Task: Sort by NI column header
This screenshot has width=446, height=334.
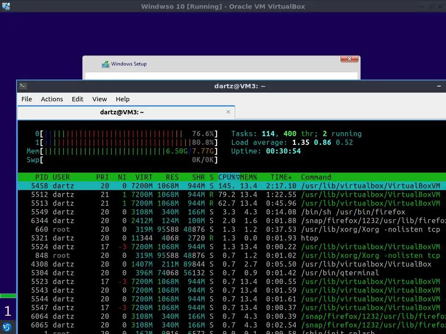Action: click(x=122, y=177)
